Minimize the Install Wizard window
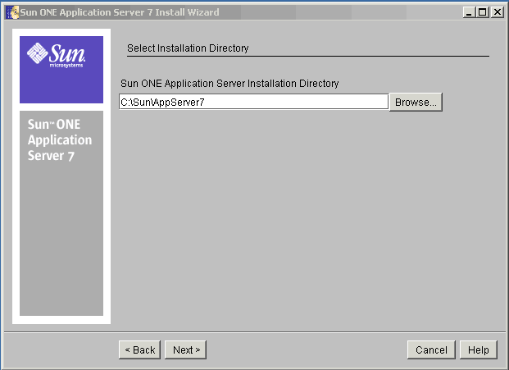 click(468, 12)
